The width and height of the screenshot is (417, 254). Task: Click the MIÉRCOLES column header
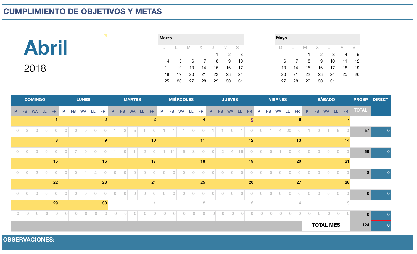pos(181,100)
